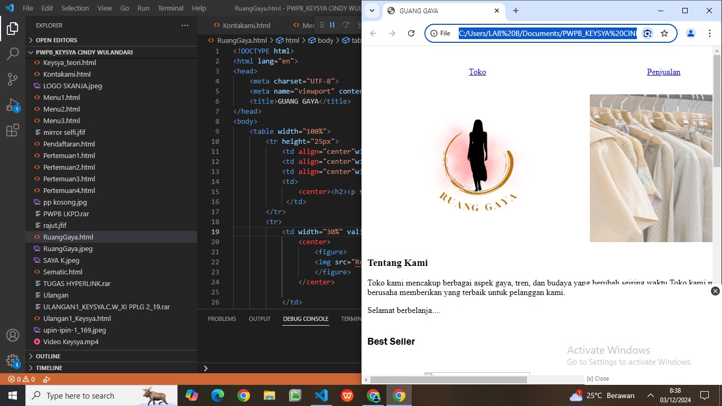The height and width of the screenshot is (406, 722).
Task: Open Source Control in activity bar
Action: (13, 79)
